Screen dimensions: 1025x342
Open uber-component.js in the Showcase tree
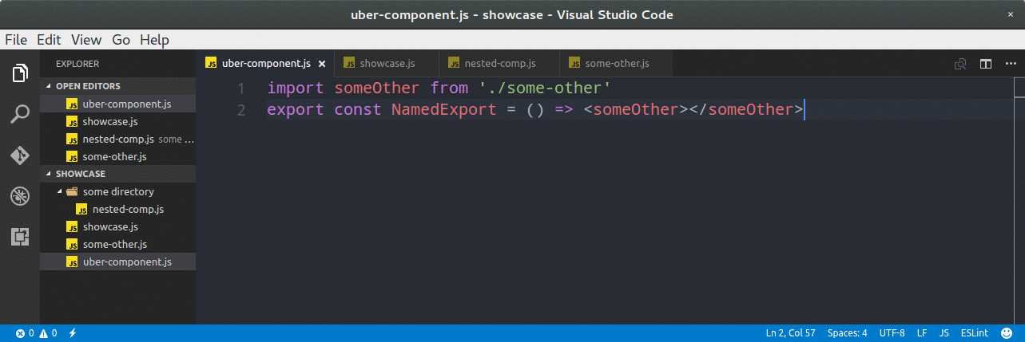(118, 261)
